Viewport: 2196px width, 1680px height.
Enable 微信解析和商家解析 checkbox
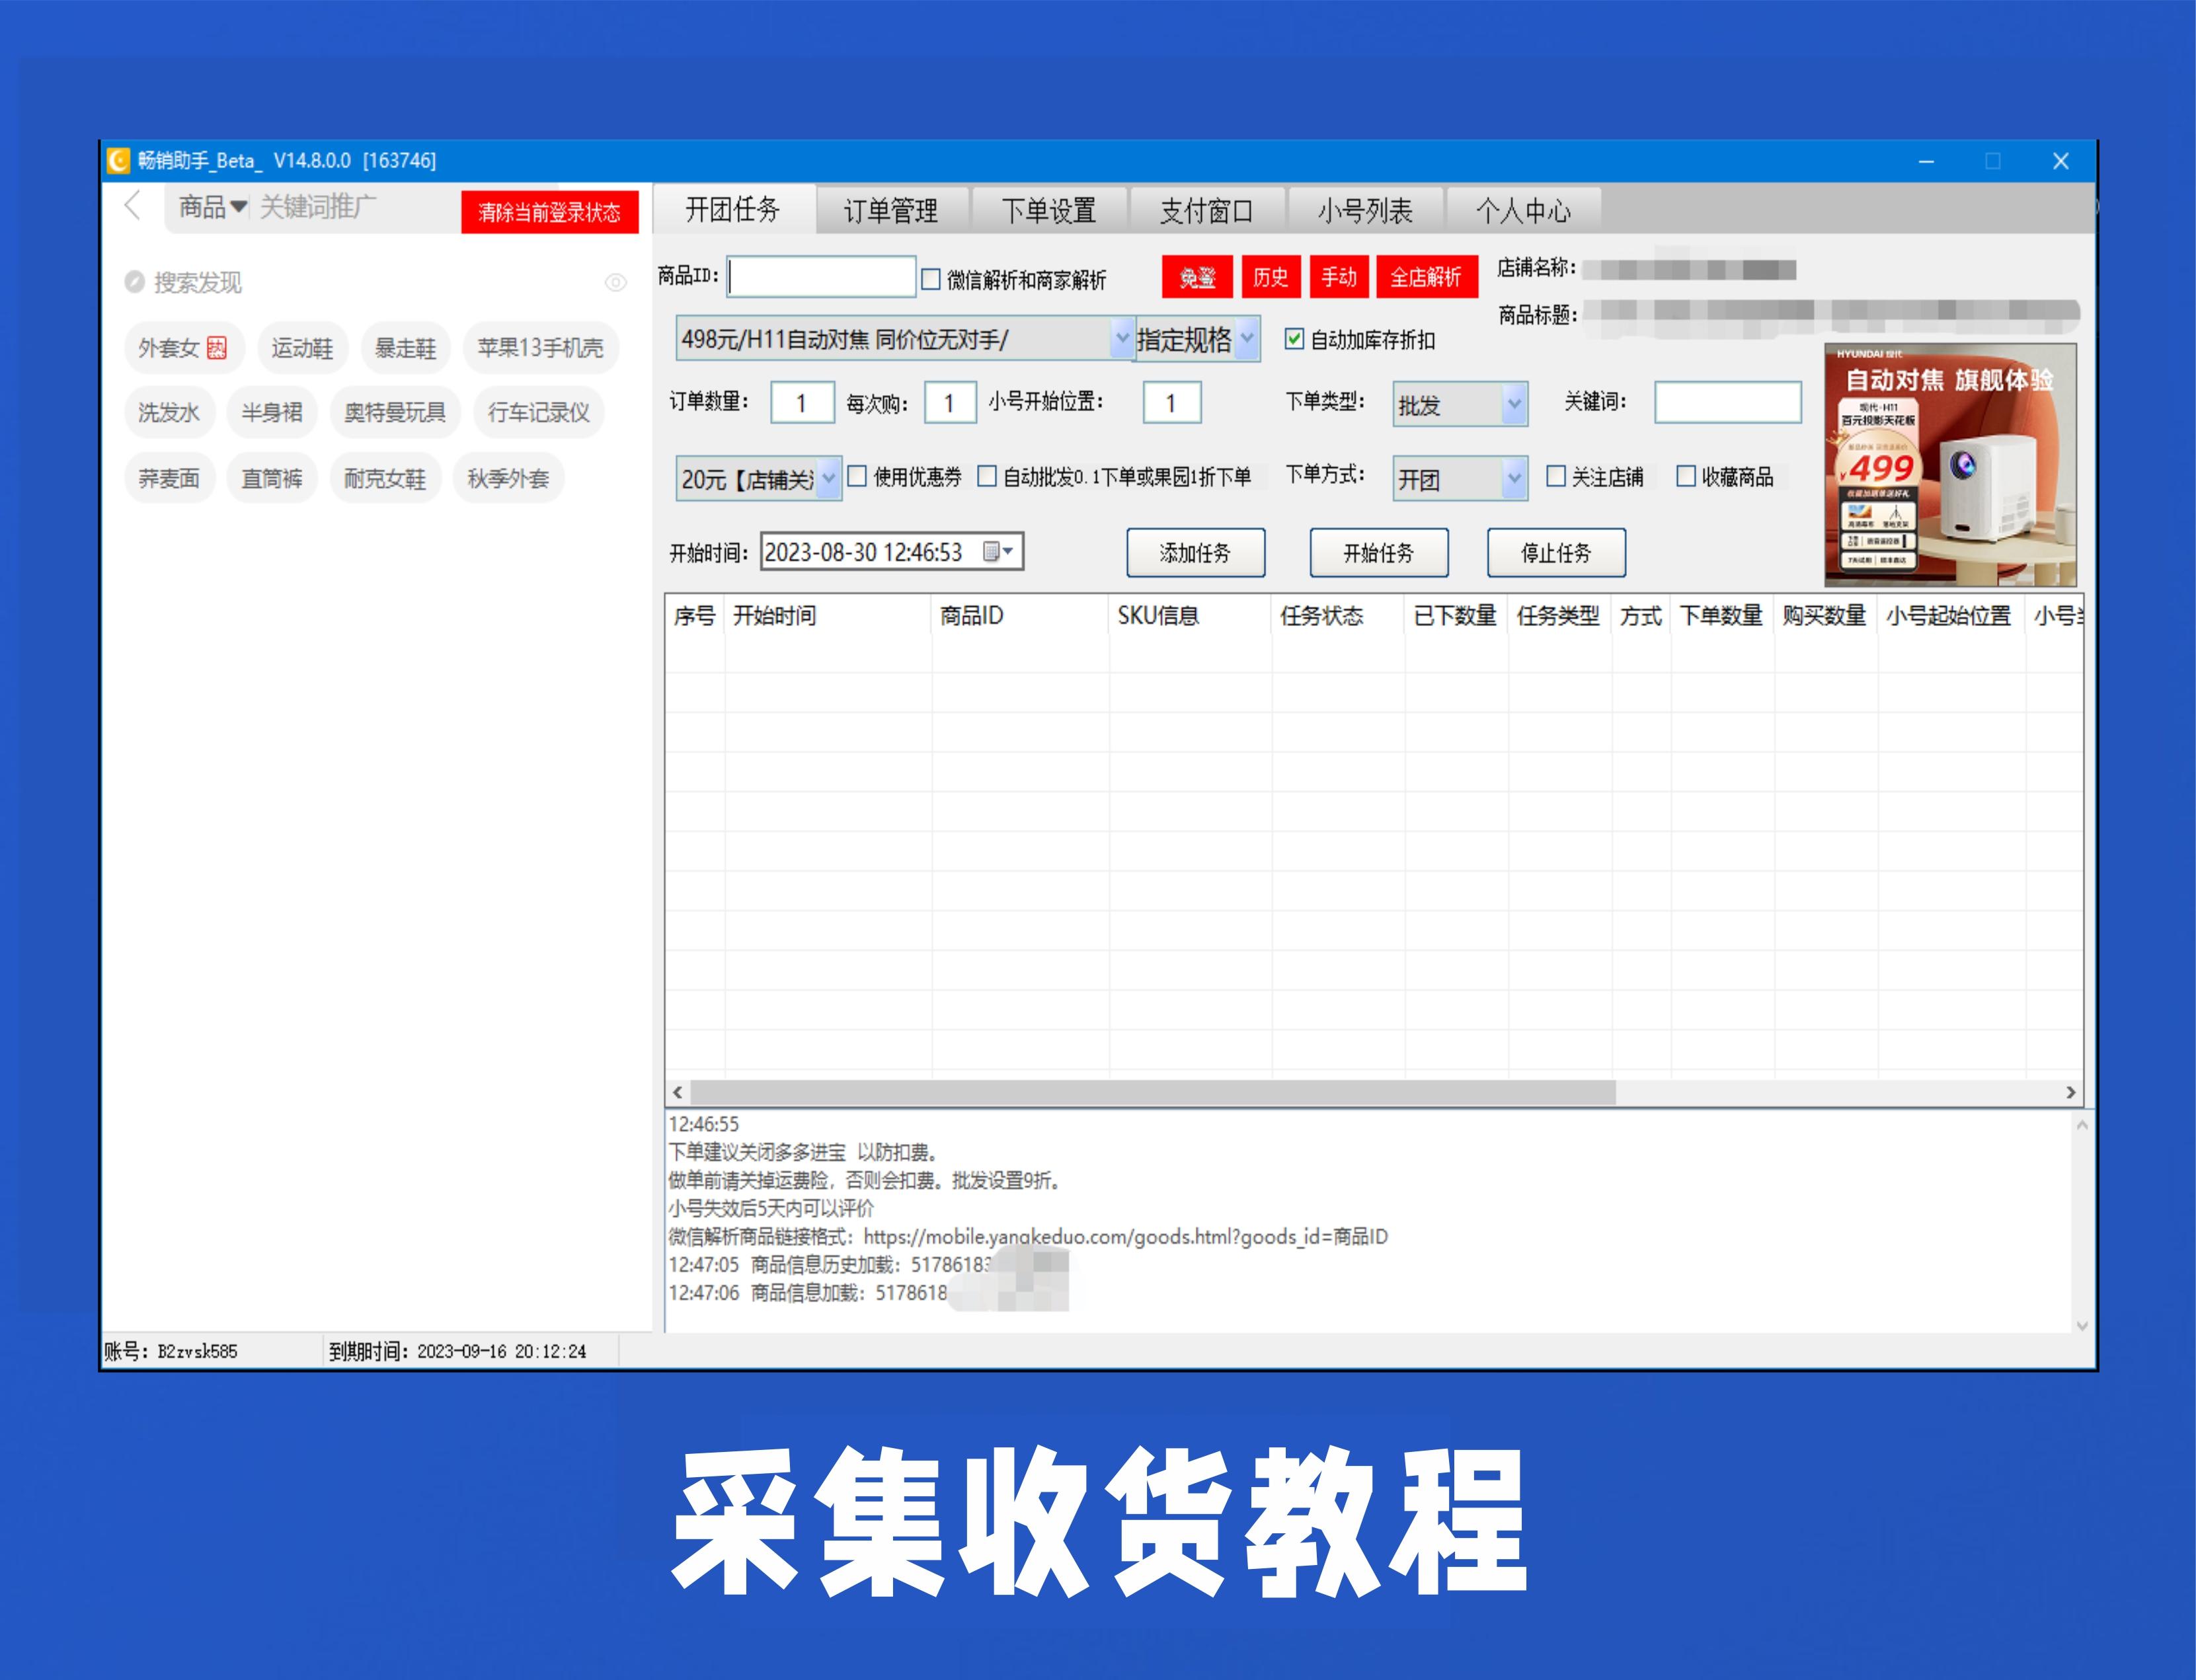click(930, 279)
